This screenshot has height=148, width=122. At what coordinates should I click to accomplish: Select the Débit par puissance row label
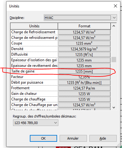[34, 82]
